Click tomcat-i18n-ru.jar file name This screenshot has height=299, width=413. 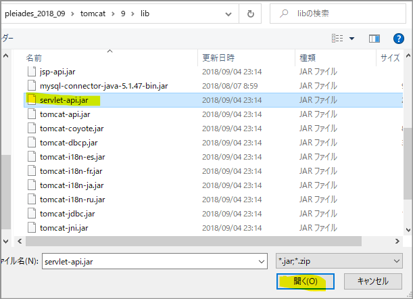(x=72, y=200)
